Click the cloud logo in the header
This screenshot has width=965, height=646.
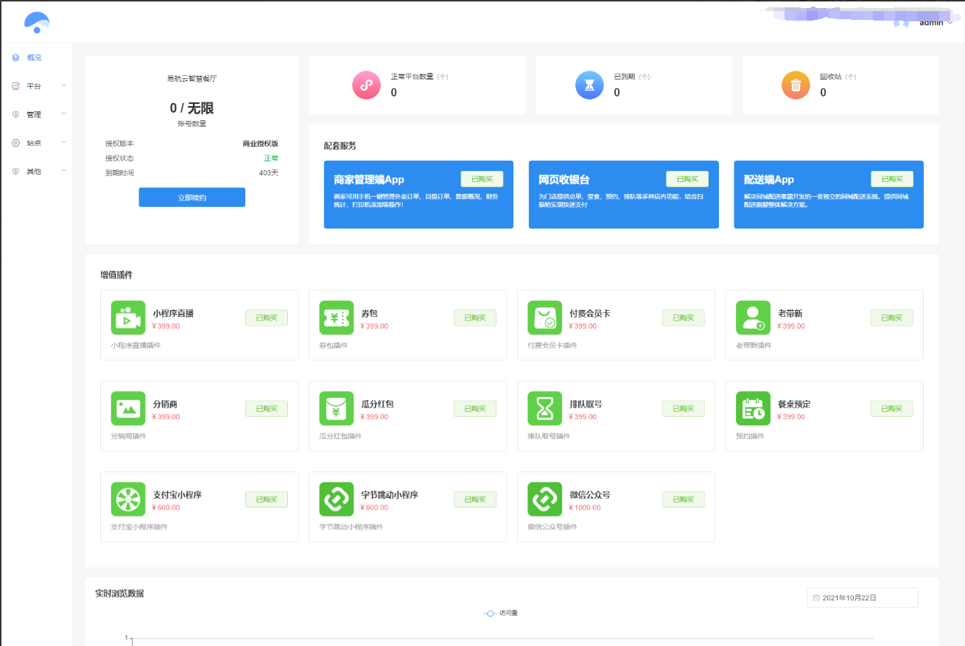pyautogui.click(x=37, y=22)
